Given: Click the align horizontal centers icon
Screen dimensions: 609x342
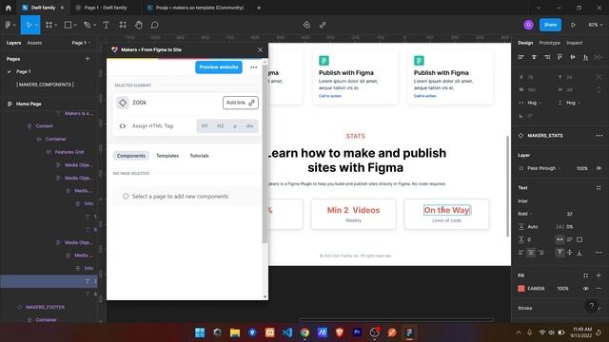Looking at the screenshot, I should (x=534, y=57).
